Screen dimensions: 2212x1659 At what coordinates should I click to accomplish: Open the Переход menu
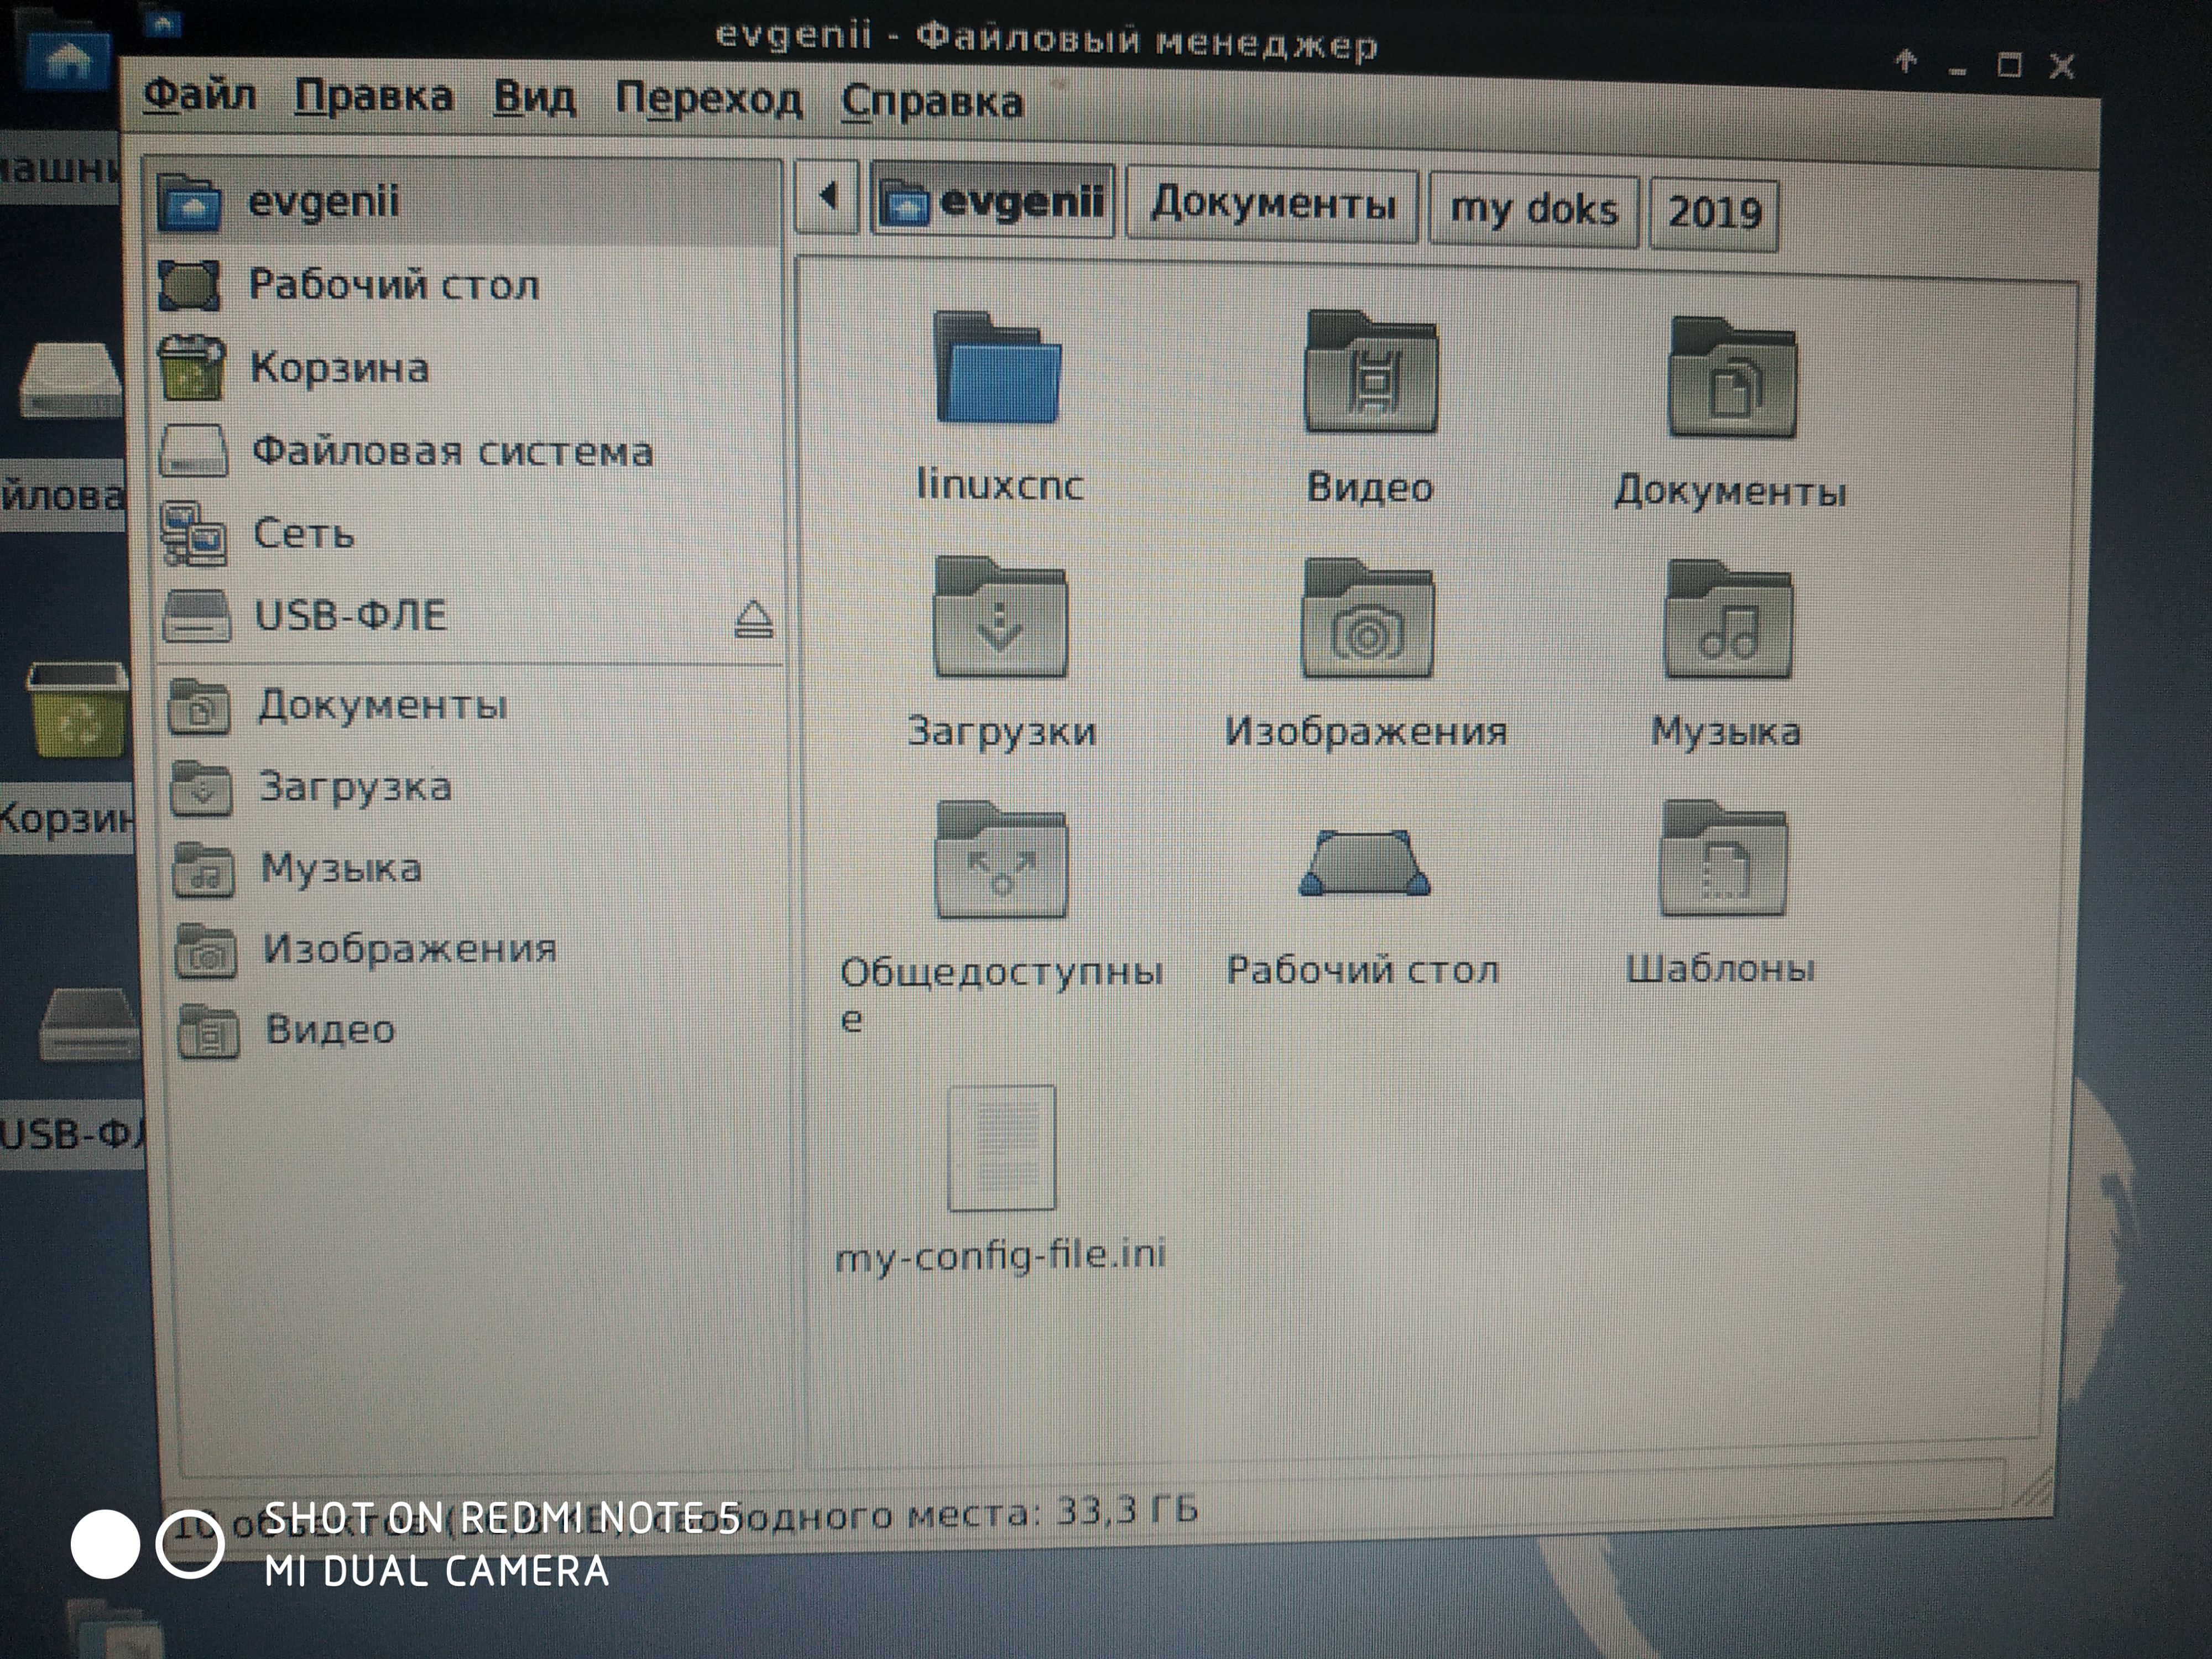(708, 100)
